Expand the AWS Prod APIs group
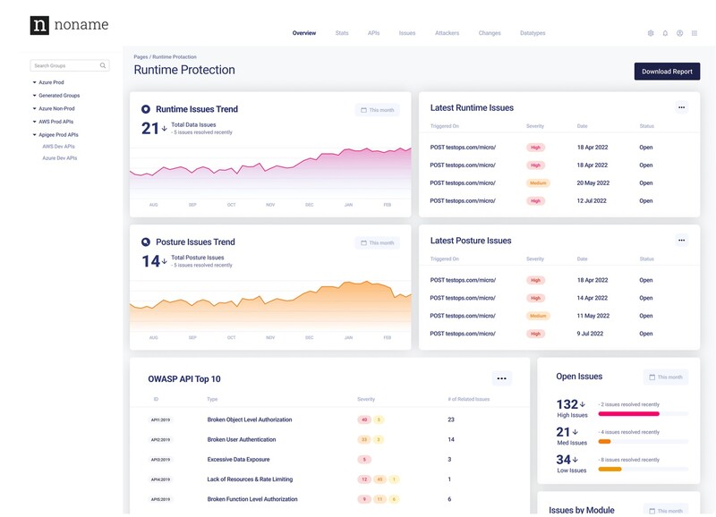 coord(35,122)
